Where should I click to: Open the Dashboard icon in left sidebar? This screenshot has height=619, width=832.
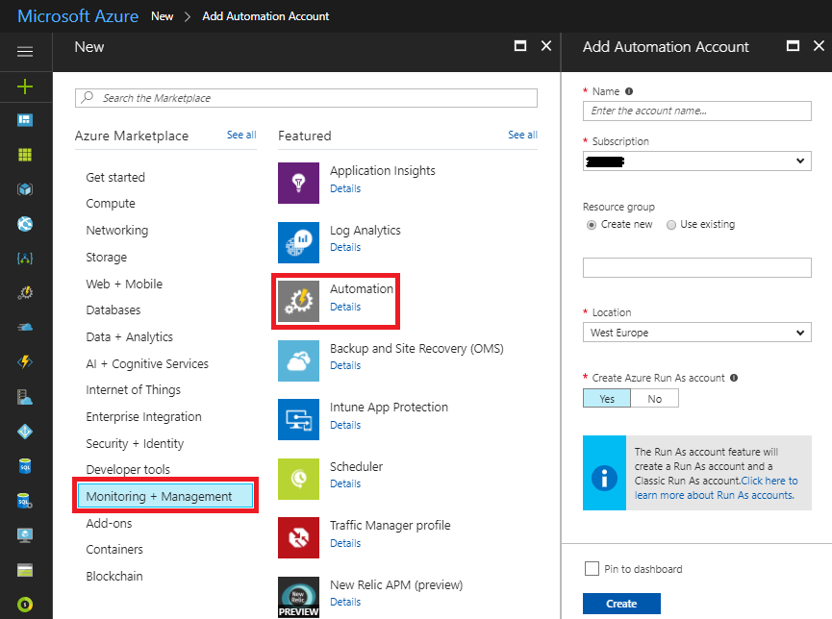click(x=26, y=119)
